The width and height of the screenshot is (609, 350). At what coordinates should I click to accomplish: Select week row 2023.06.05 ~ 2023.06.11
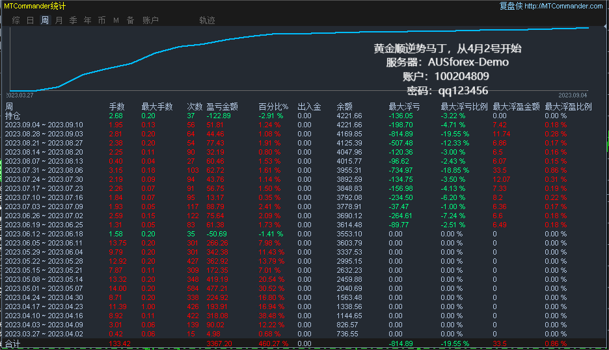click(44, 243)
